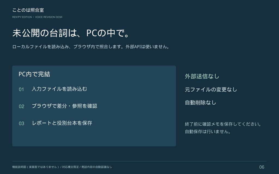Click the ことのは照合室 title text
The image size is (279, 174).
28,10
